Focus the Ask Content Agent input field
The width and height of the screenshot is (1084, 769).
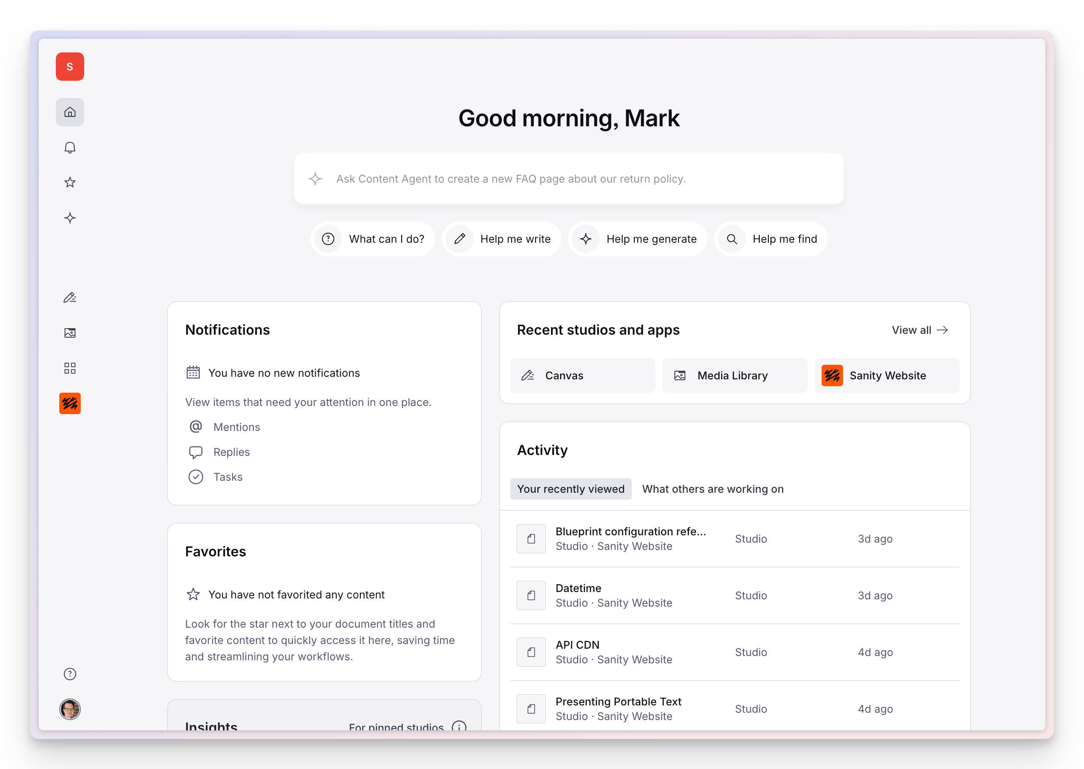[568, 179]
